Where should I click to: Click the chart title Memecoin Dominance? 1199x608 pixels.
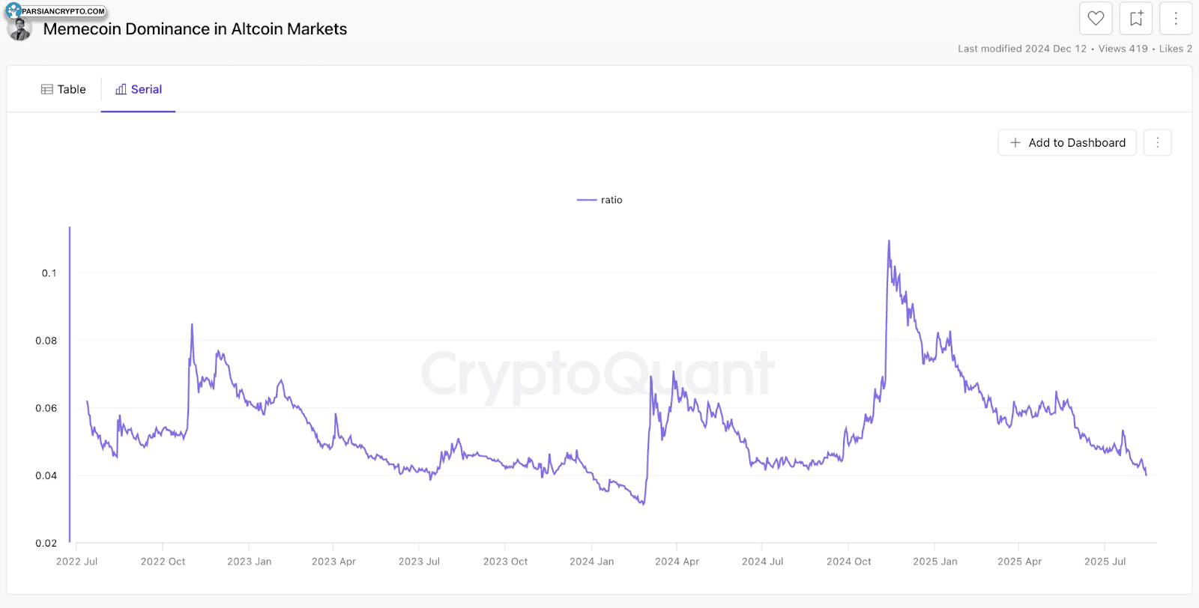pyautogui.click(x=195, y=29)
